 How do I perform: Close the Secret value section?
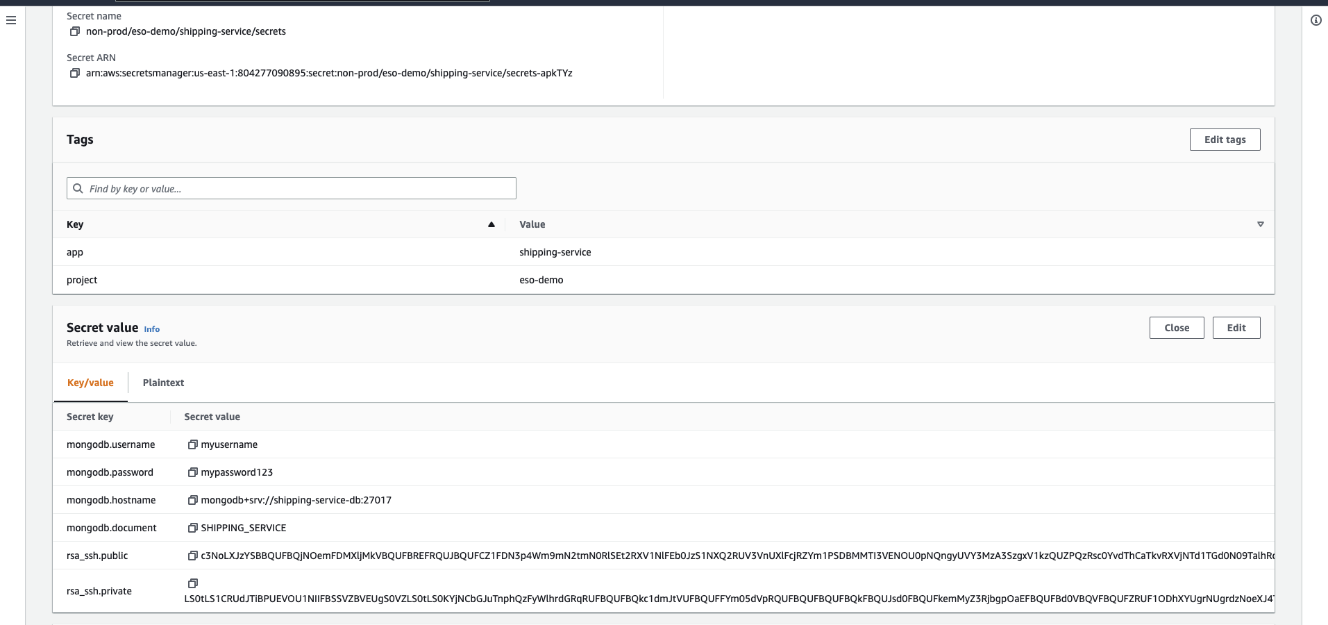(1176, 327)
